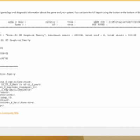Click the GAME_DIR header in the table
140x140 pixels.
99,22
